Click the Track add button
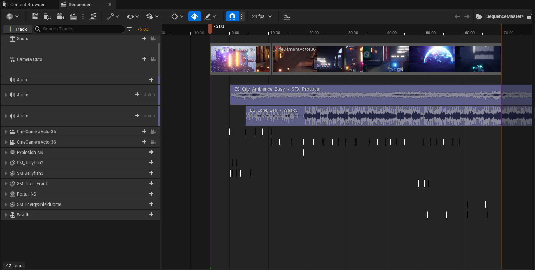535x270 pixels. [x=17, y=29]
